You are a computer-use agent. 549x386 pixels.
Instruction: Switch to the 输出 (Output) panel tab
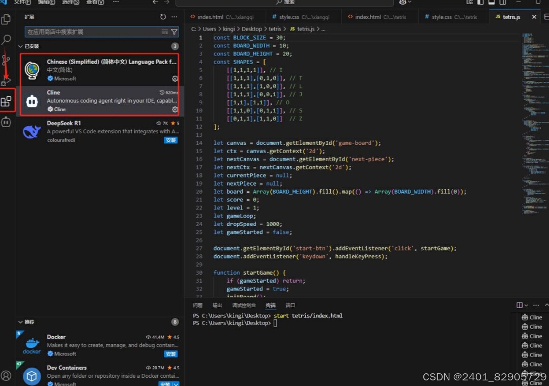[217, 305]
